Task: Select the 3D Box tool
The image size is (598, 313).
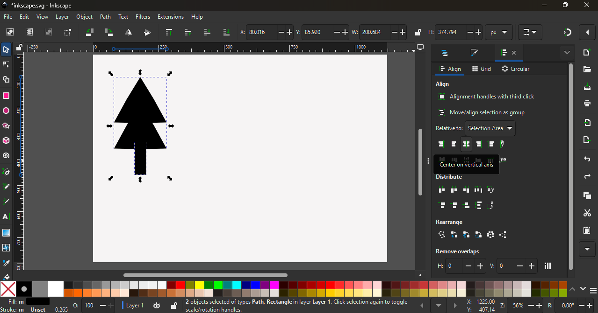Action: pyautogui.click(x=6, y=141)
